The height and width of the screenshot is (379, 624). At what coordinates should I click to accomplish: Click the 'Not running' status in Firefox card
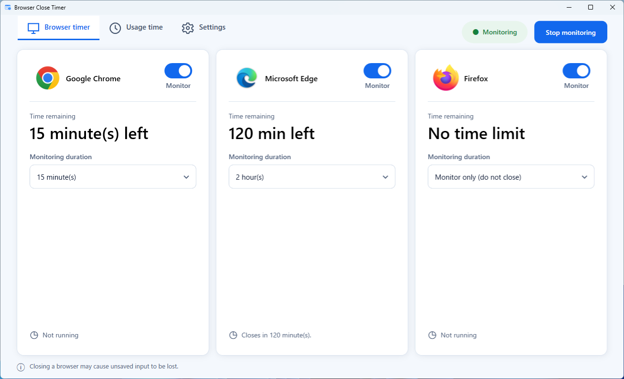(459, 336)
